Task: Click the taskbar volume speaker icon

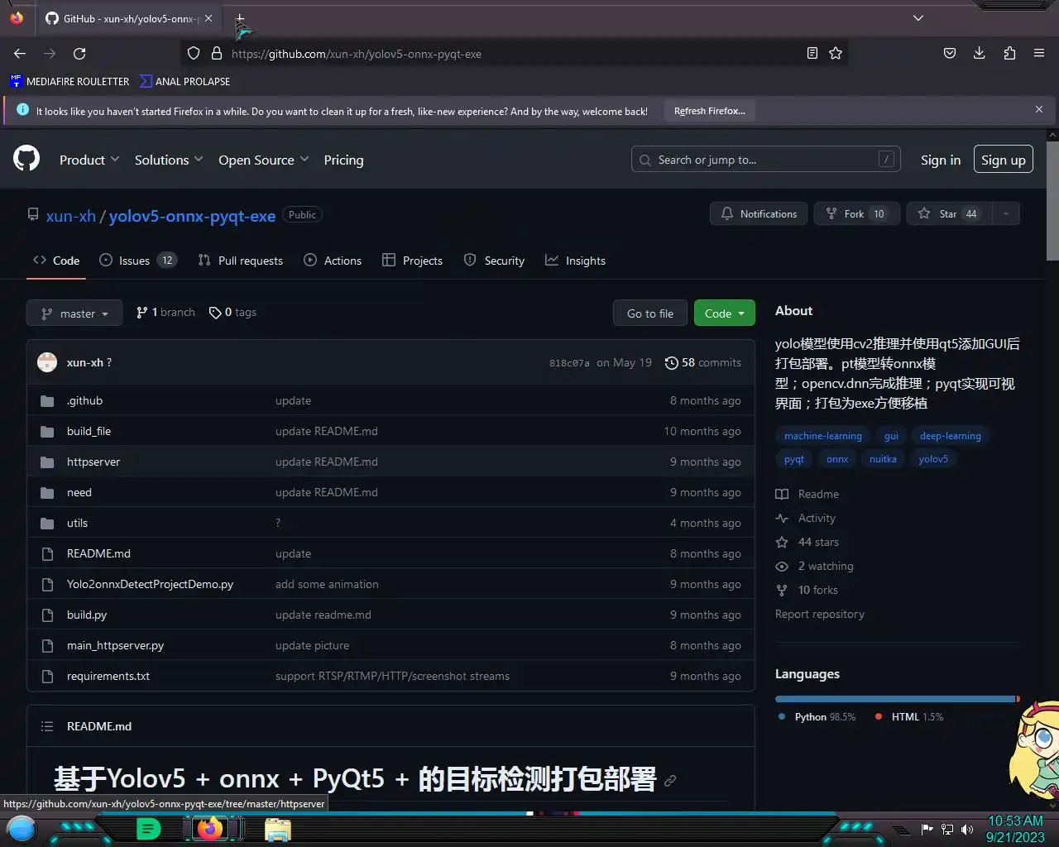Action: (x=967, y=830)
